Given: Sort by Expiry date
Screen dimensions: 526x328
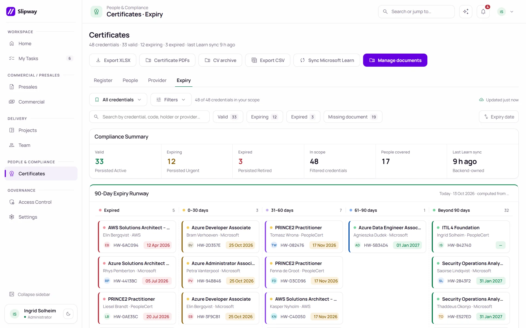Looking at the screenshot, I should (499, 117).
